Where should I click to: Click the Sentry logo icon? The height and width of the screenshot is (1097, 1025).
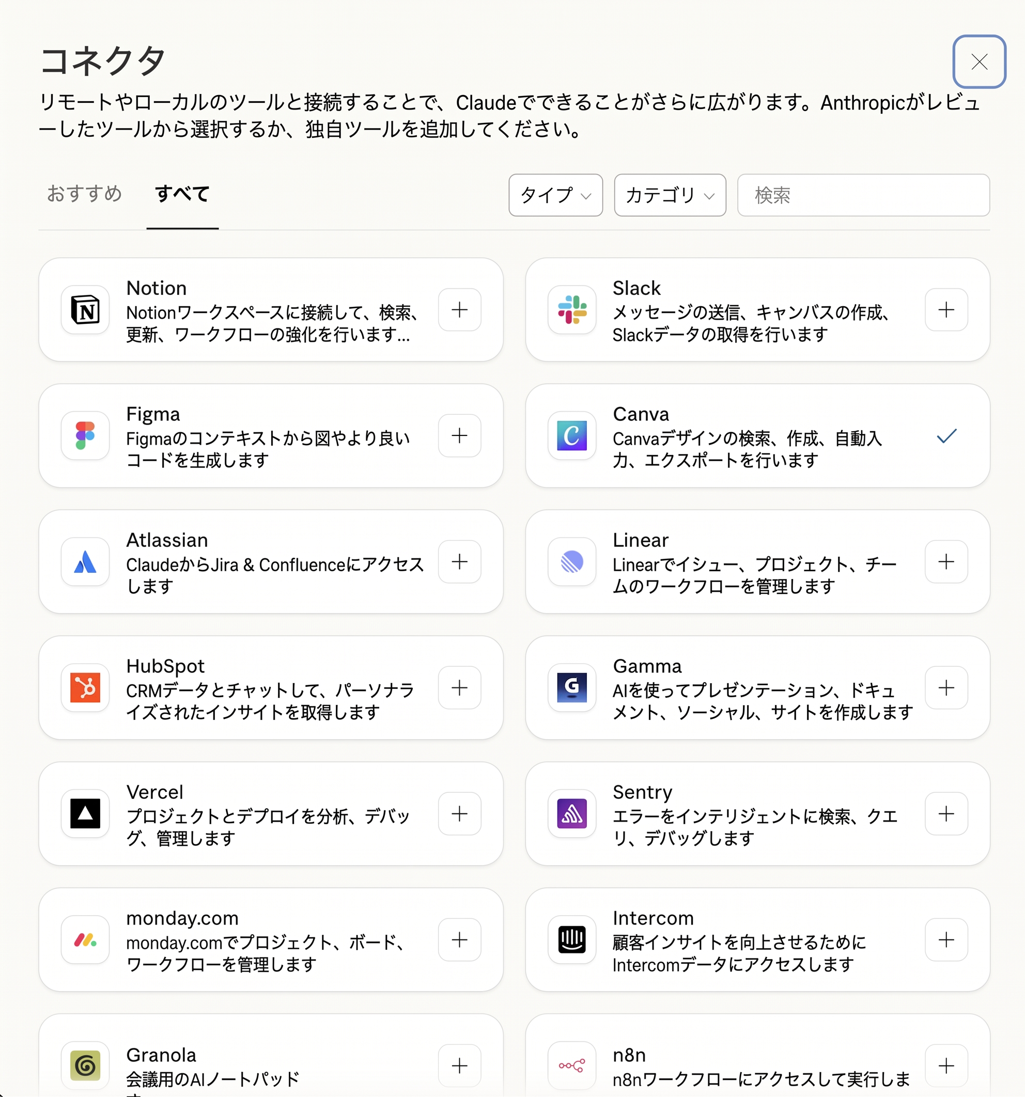572,814
